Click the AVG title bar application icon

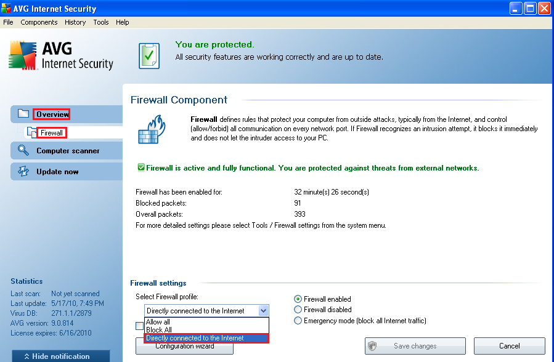click(x=6, y=8)
